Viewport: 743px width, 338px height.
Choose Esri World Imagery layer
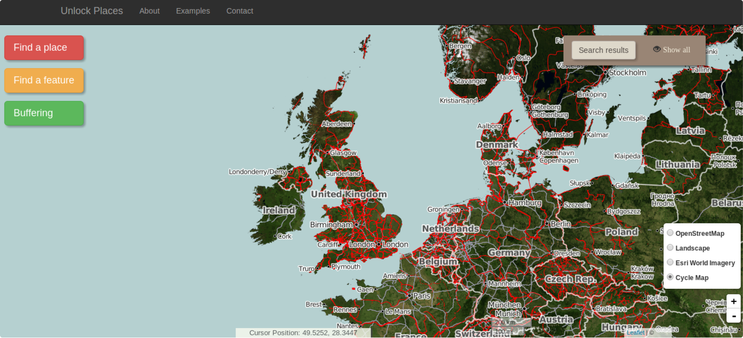(x=670, y=263)
